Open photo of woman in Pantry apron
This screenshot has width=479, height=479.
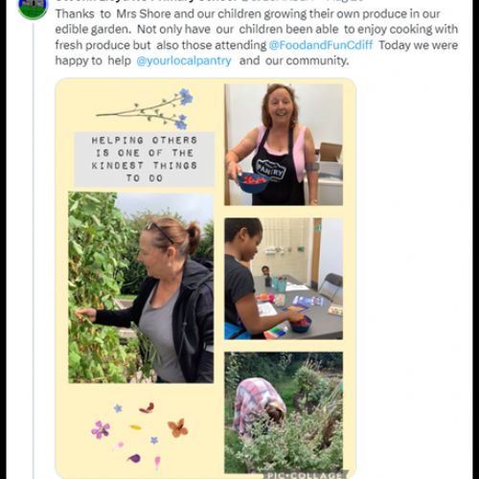tap(284, 145)
